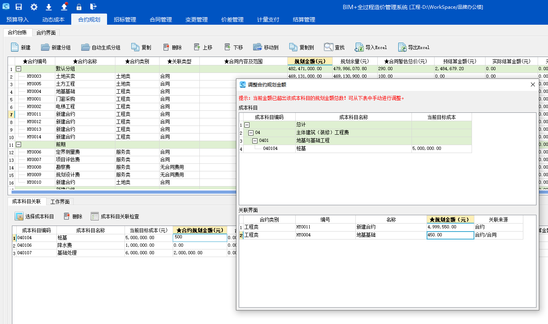Edit the 450.00 amount field in dialog
This screenshot has width=548, height=324.
click(450, 235)
